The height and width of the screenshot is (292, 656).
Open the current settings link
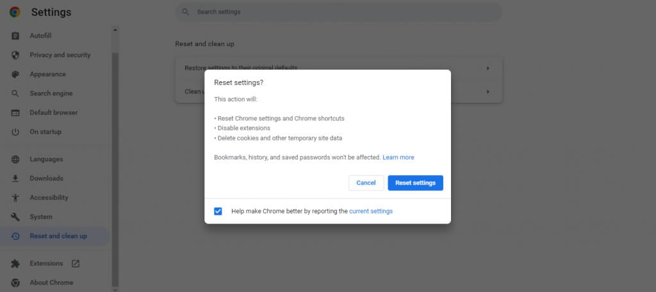[x=371, y=211]
